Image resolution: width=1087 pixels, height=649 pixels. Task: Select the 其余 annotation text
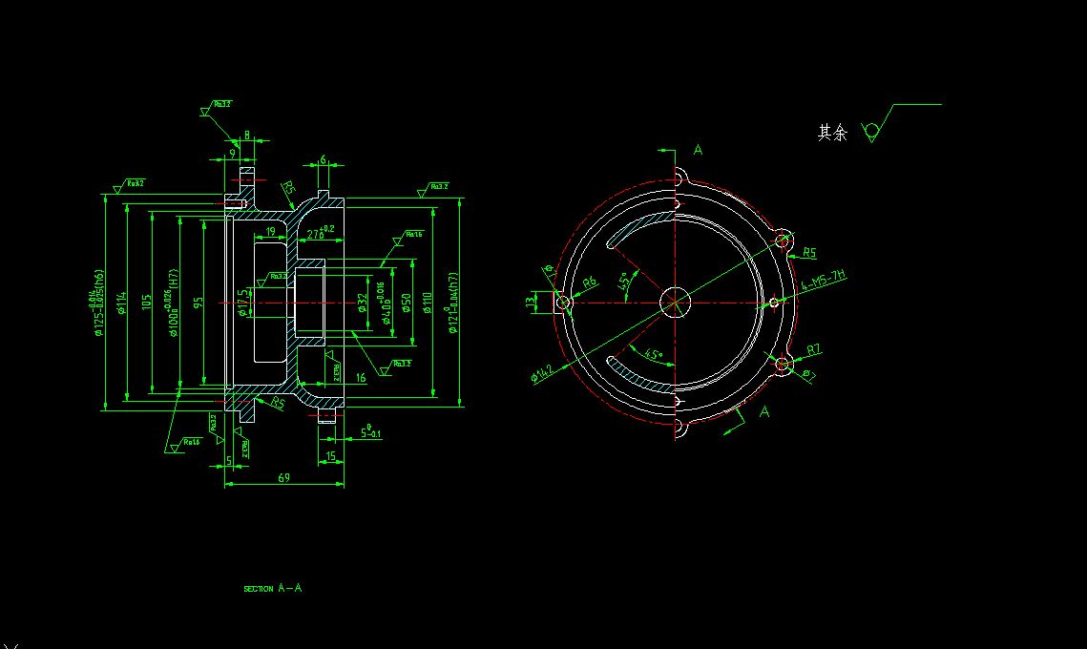[832, 133]
